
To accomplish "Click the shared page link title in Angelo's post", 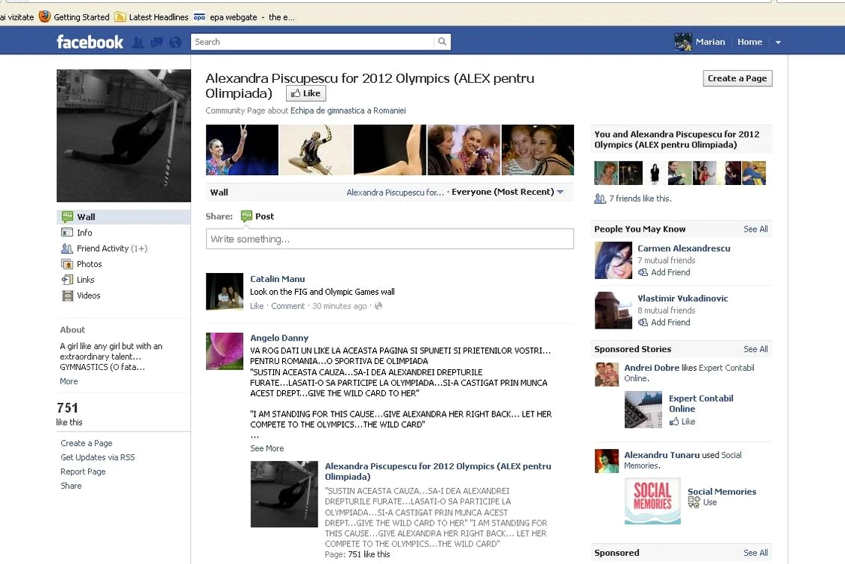I will coord(438,472).
